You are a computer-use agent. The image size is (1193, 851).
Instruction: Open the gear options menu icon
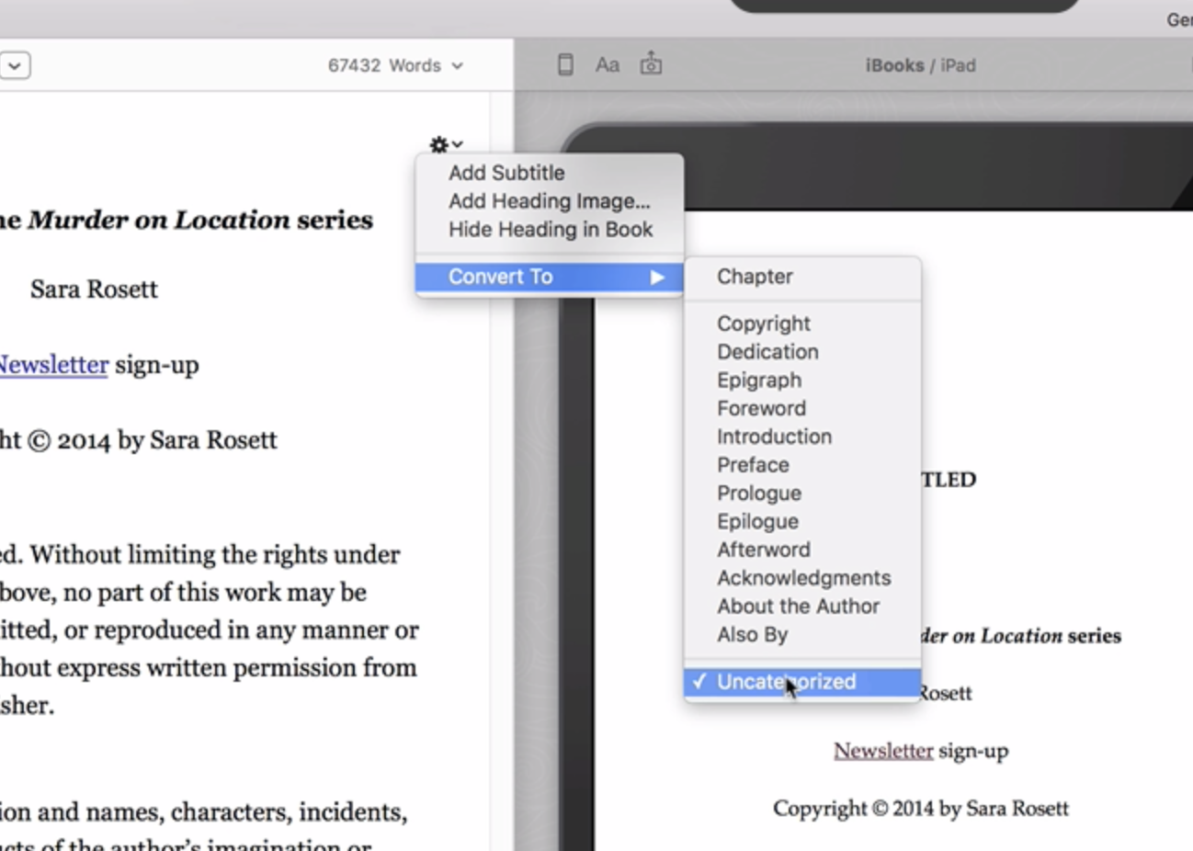tap(446, 144)
